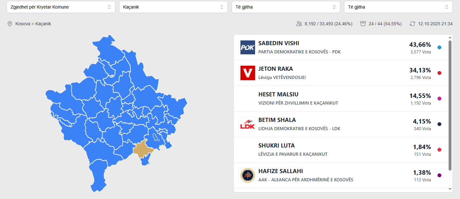The width and height of the screenshot is (460, 199).
Task: Toggle the magenta dot for Heset Malsiu
Action: coord(439,98)
